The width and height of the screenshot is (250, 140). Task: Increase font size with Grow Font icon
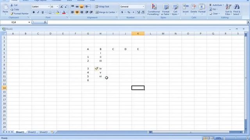pyautogui.click(x=61, y=7)
